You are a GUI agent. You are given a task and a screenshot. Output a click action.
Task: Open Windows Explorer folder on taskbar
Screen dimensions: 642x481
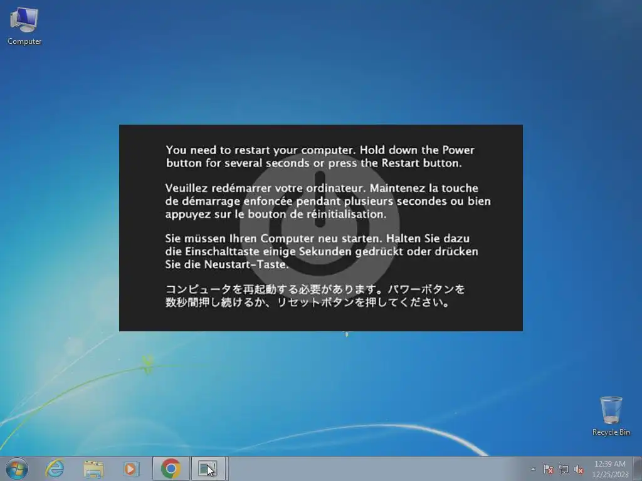pyautogui.click(x=93, y=468)
